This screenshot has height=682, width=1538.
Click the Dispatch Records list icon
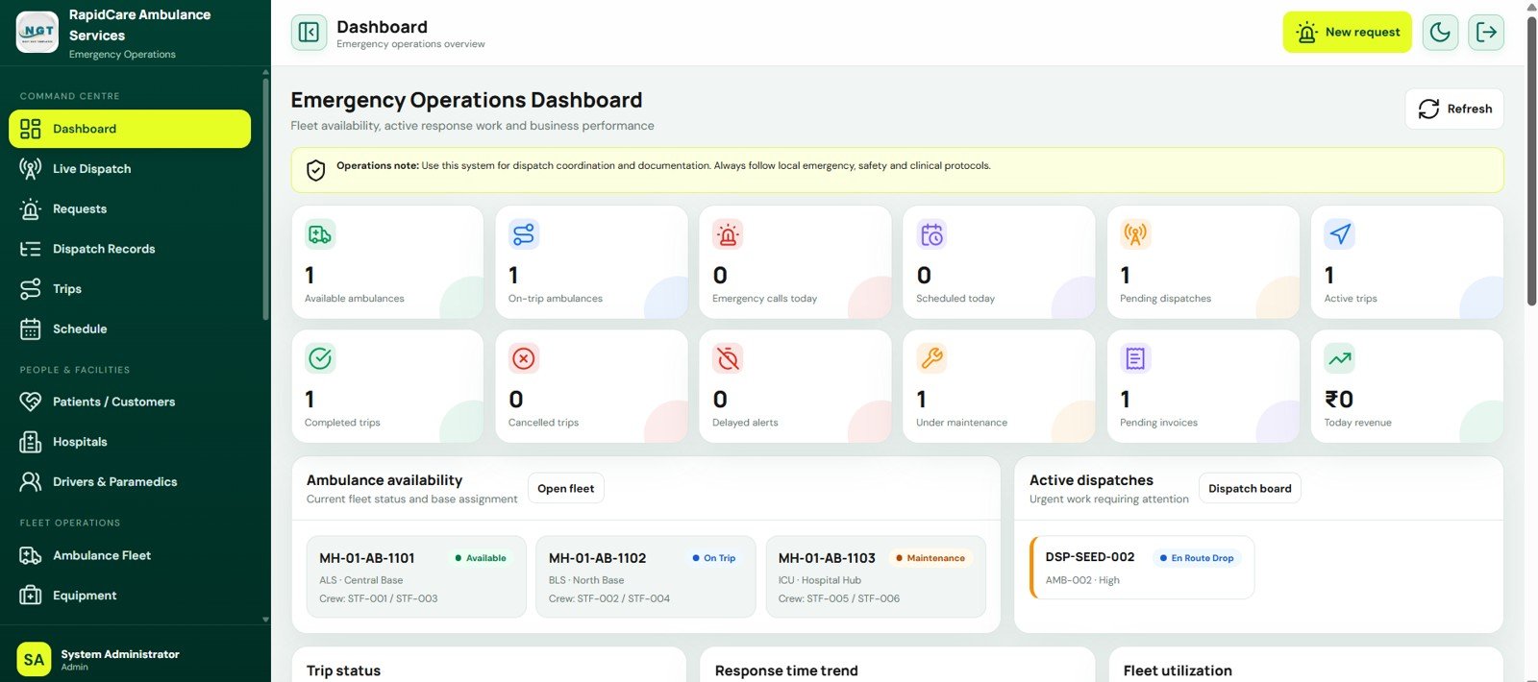tap(31, 249)
